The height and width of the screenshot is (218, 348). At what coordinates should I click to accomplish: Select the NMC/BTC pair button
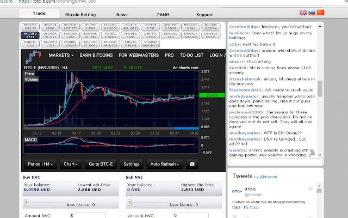pos(170,27)
